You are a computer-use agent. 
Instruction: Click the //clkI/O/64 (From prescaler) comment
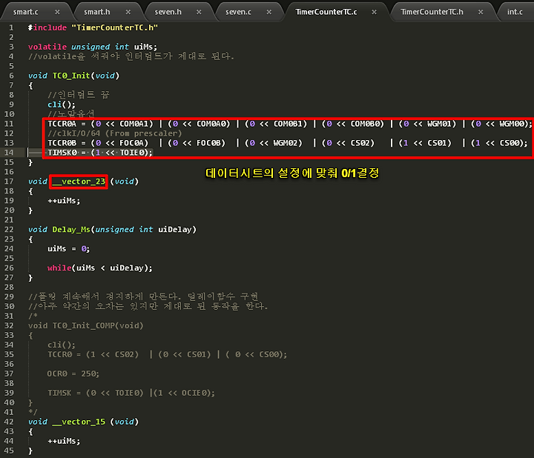[115, 133]
